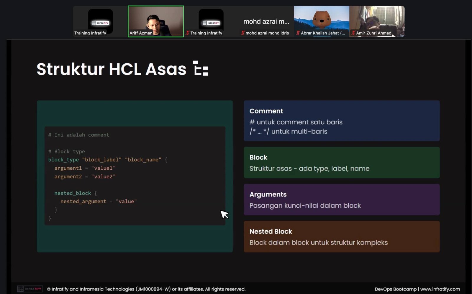Click the muted Training Infratify participant tile
The width and height of the screenshot is (472, 294).
pyautogui.click(x=211, y=21)
